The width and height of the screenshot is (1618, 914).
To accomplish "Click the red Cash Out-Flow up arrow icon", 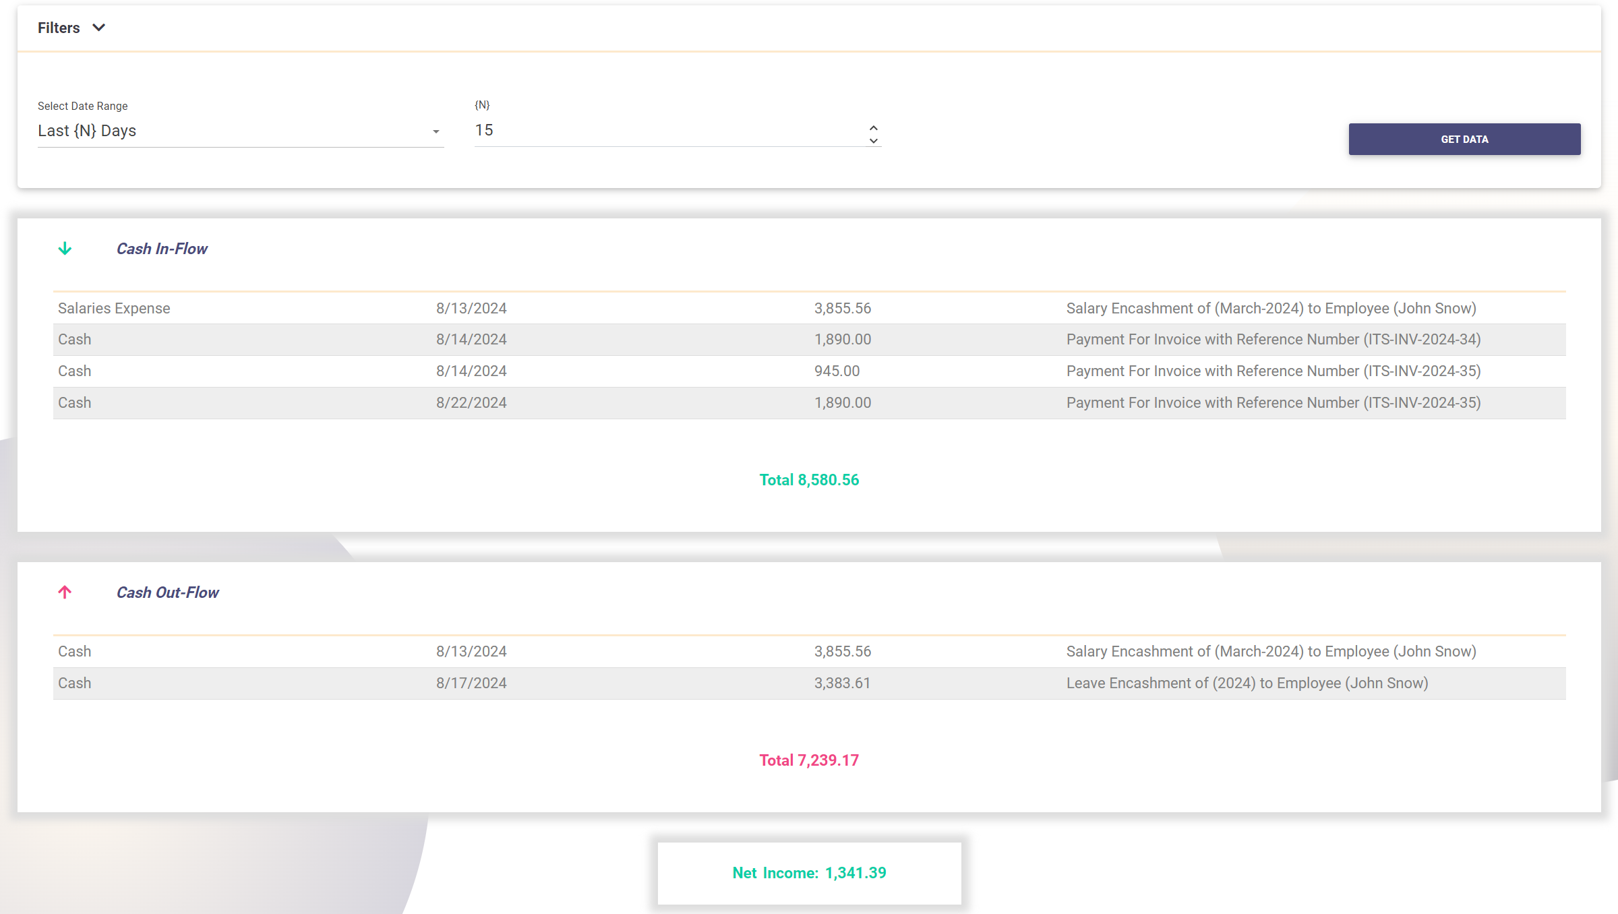I will [x=65, y=592].
